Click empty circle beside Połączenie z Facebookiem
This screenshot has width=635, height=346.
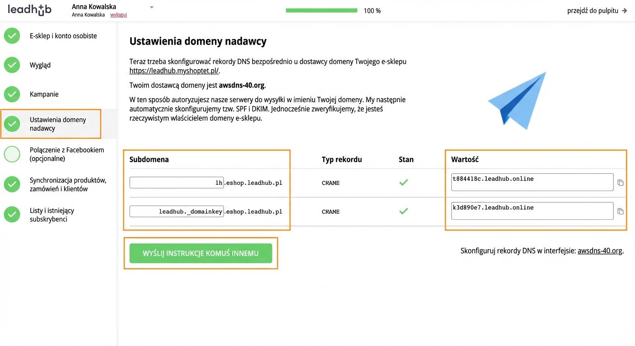click(x=12, y=154)
